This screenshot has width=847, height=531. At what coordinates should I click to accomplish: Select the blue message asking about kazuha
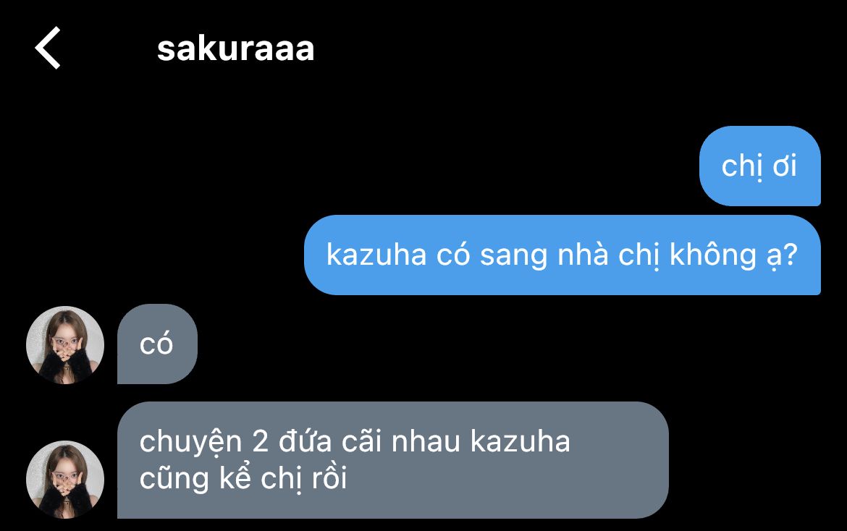click(562, 255)
